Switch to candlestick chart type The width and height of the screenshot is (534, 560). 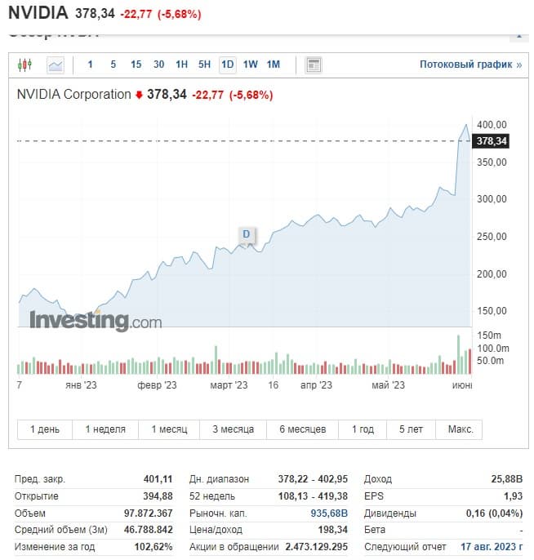coord(24,64)
